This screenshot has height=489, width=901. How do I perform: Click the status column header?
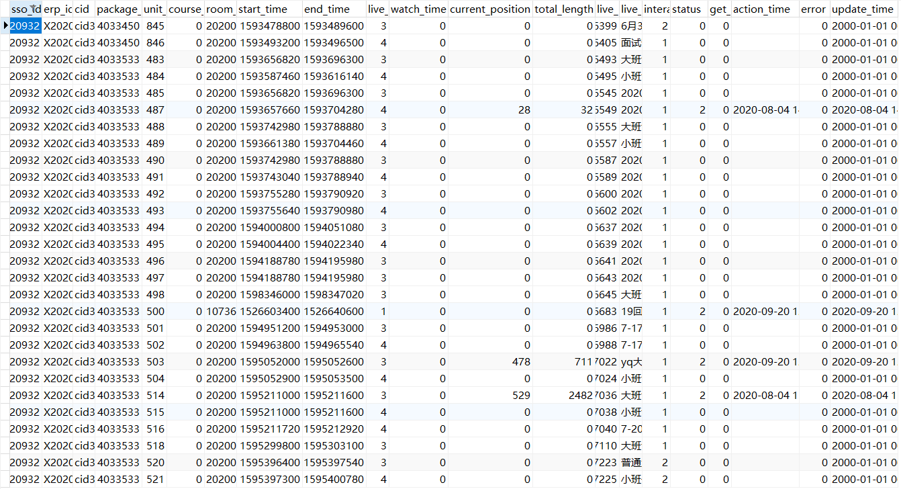point(689,9)
